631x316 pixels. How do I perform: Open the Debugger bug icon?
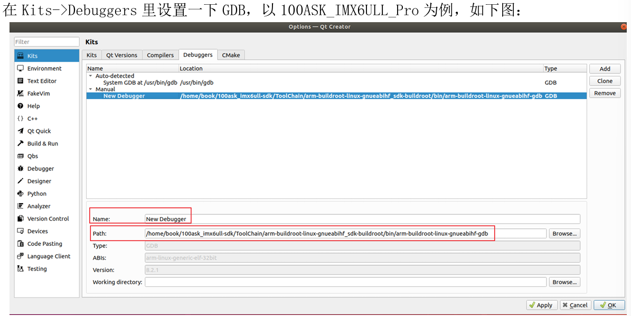coord(21,168)
